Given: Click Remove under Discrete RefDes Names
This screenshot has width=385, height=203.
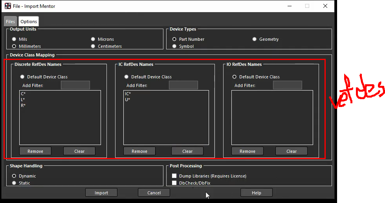Looking at the screenshot, I should click(x=35, y=151).
